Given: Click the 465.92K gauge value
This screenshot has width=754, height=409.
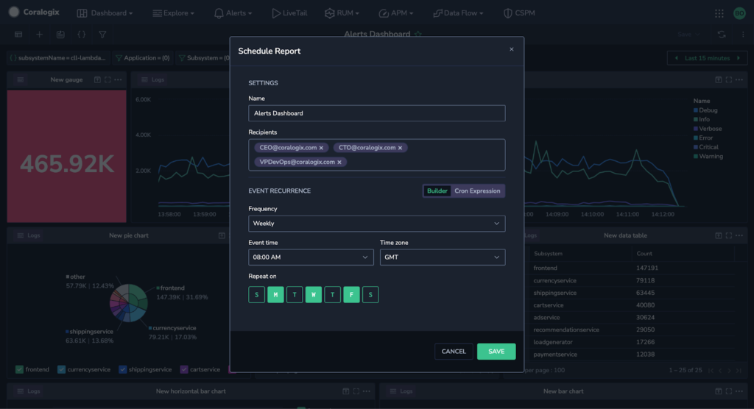Looking at the screenshot, I should click(67, 164).
